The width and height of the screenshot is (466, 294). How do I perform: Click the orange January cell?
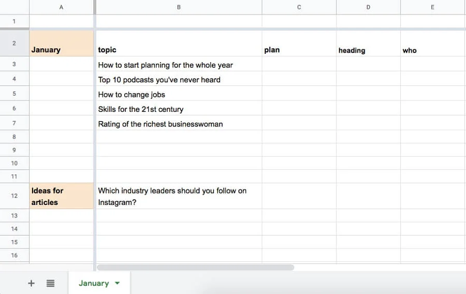click(x=61, y=44)
